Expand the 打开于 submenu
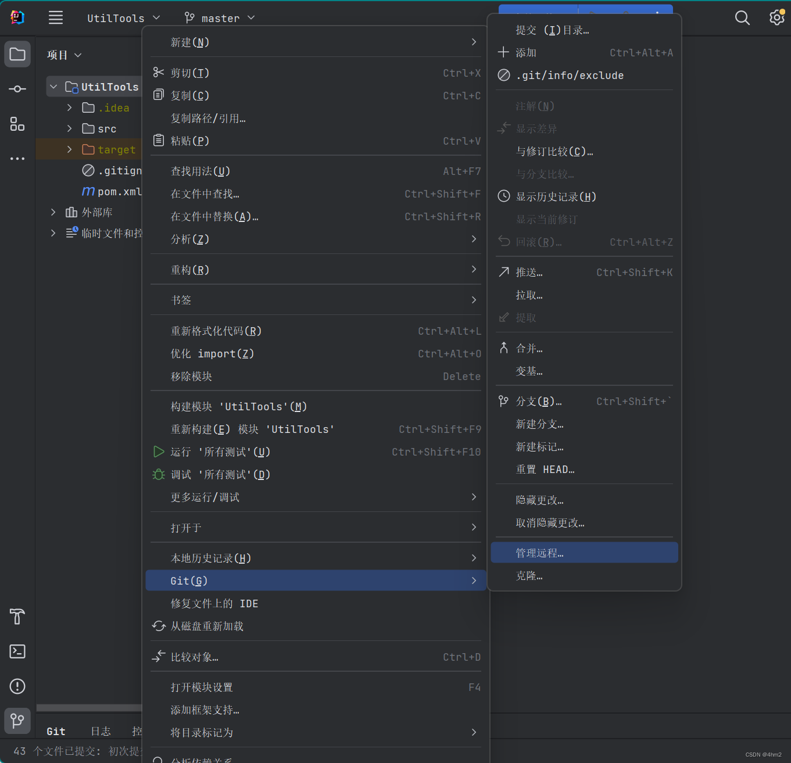 coord(316,528)
